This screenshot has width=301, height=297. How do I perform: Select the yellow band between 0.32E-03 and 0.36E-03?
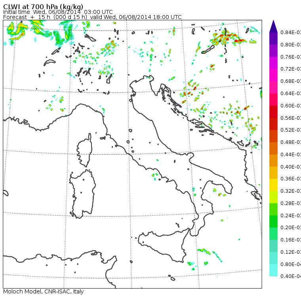tap(273, 185)
